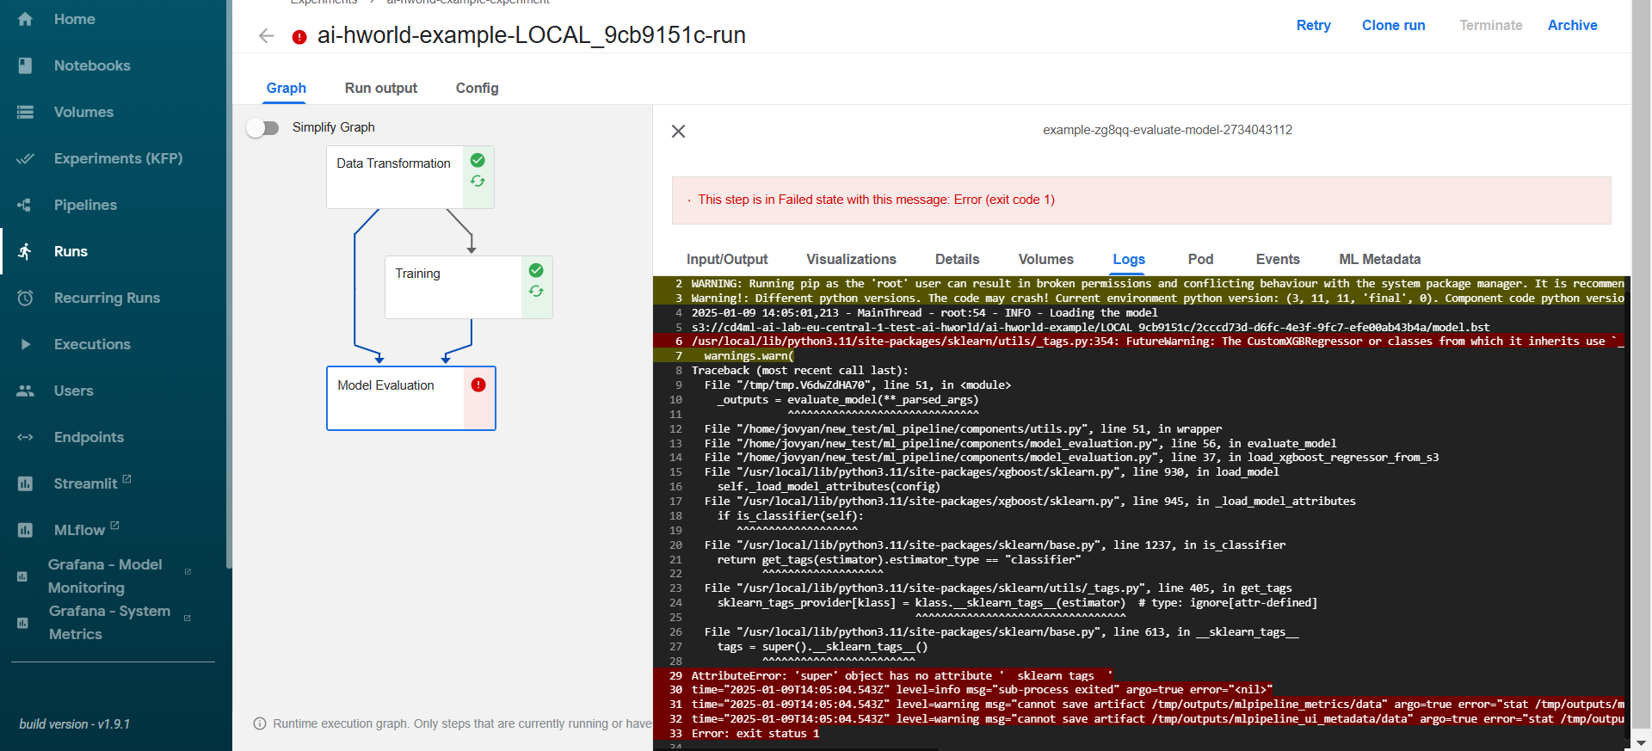Click the Grafana System Metrics icon
This screenshot has width=1652, height=751.
pyautogui.click(x=22, y=623)
